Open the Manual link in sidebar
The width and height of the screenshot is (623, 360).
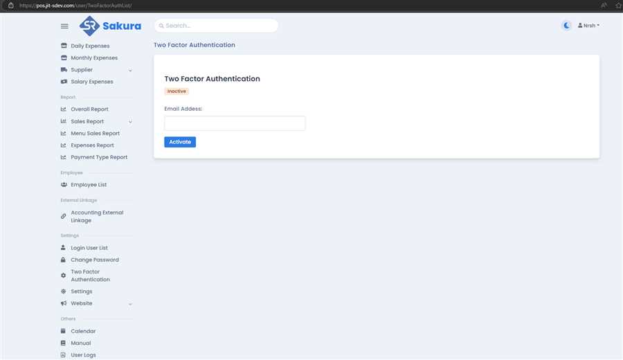80,343
